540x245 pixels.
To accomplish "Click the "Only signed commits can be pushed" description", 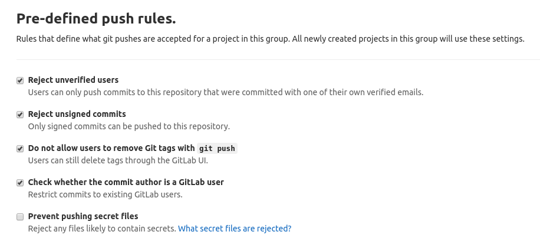I will [129, 126].
